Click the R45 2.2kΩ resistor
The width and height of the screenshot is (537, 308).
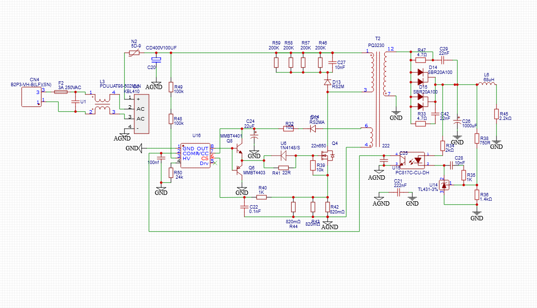coord(496,114)
